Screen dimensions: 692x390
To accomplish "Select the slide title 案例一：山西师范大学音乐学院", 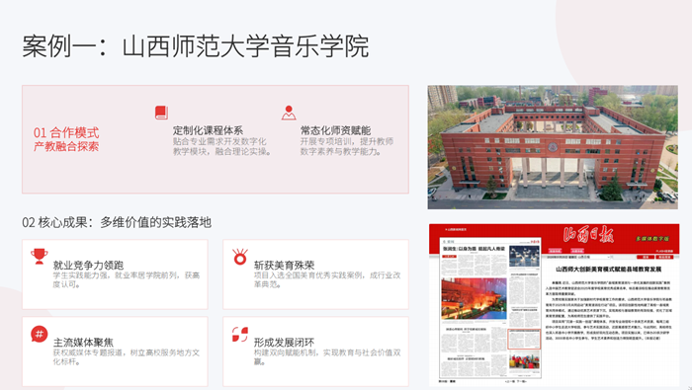I will (x=196, y=46).
